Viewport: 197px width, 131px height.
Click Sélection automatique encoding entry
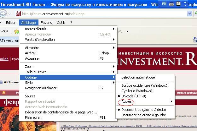coord(138,77)
